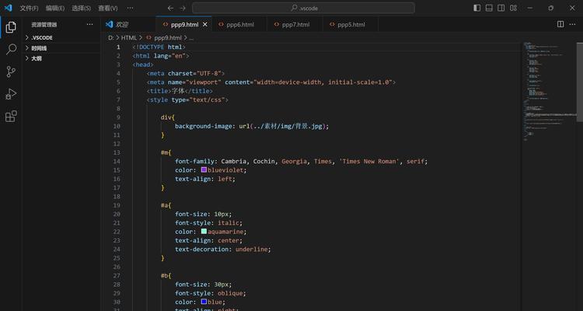583x311 pixels.
Task: Click D: in the breadcrumb path
Action: pyautogui.click(x=111, y=37)
